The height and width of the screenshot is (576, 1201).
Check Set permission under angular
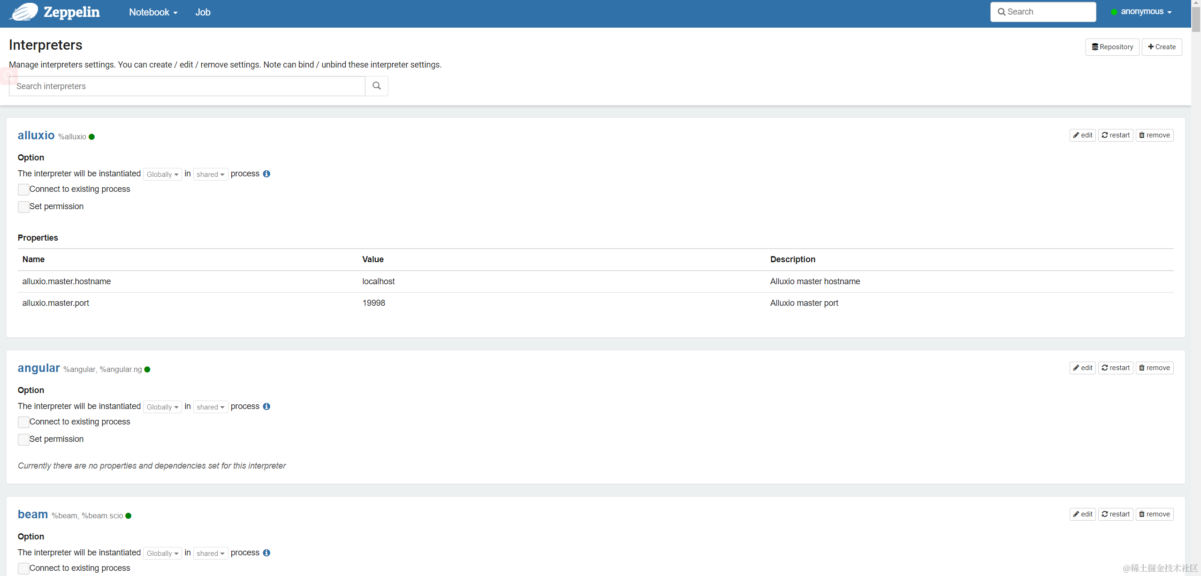23,440
